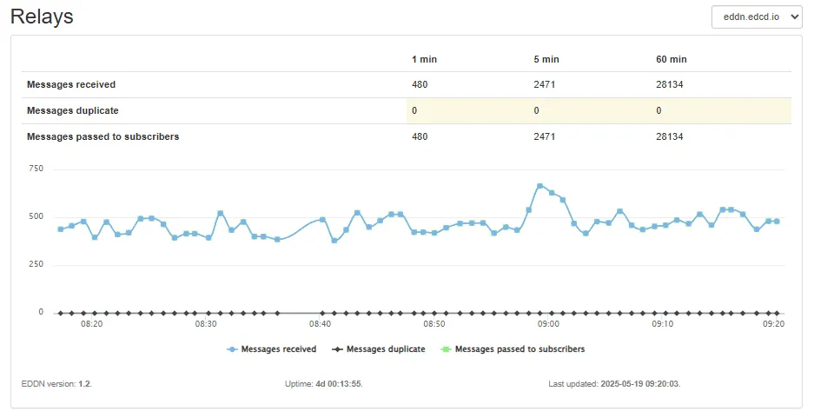Click the Uptime 4d 00:13:55 text

click(323, 383)
